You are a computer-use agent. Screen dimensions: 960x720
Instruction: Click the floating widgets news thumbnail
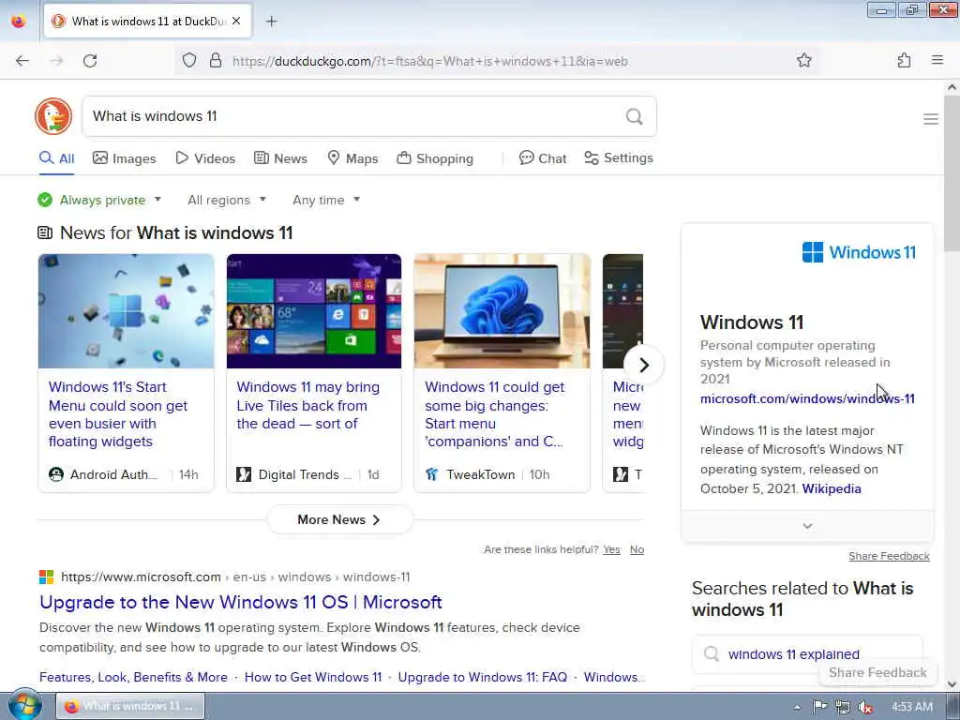tap(127, 311)
